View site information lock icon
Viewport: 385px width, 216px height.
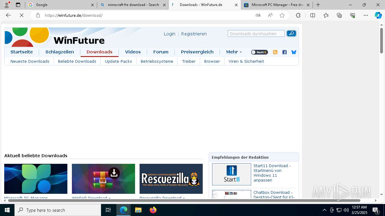point(38,15)
